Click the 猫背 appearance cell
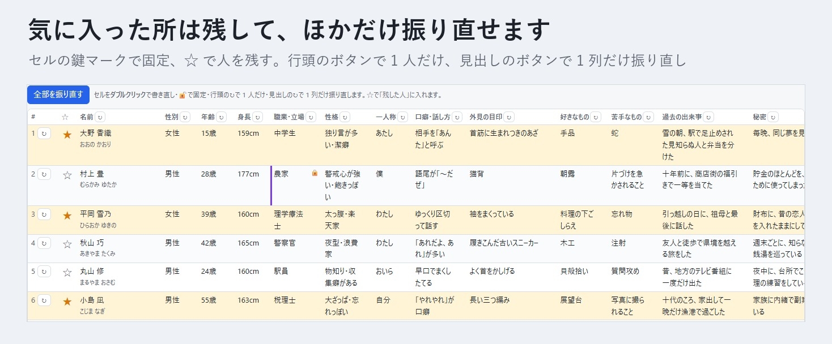832x344 pixels. coord(512,186)
